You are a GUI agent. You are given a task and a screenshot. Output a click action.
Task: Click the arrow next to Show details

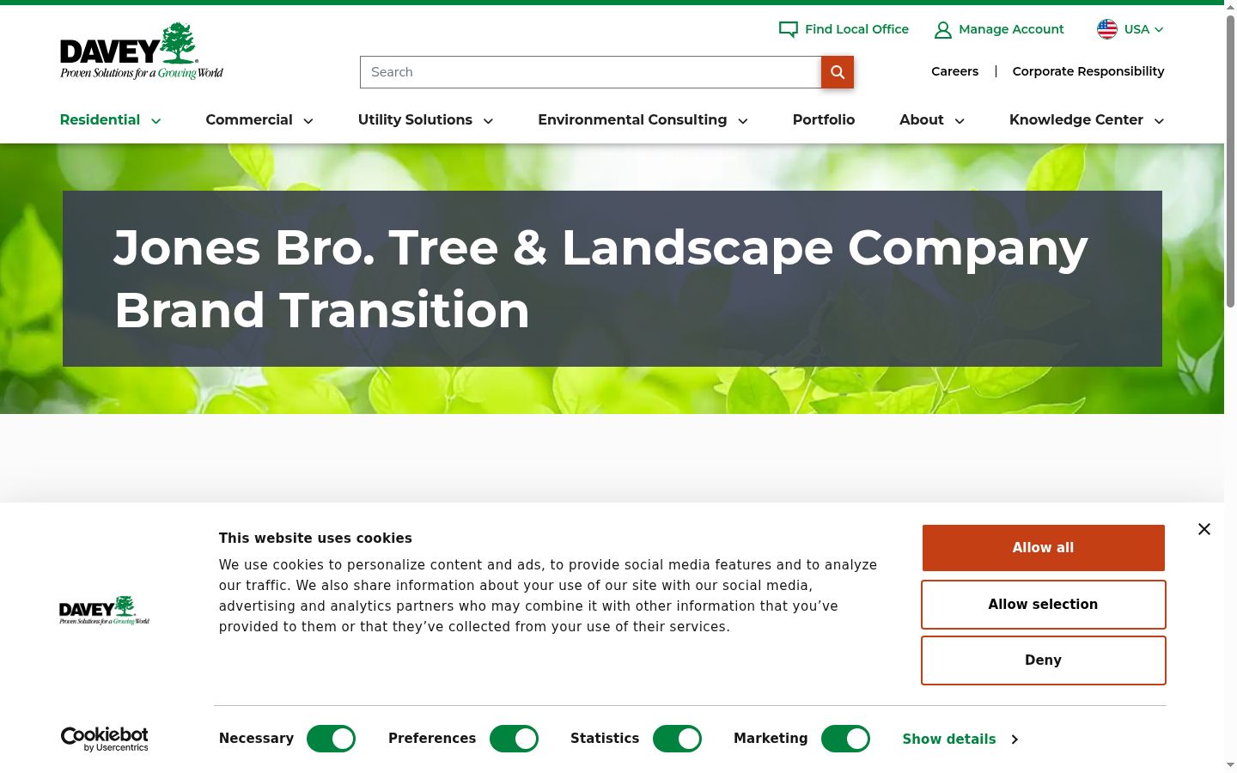coord(1015,740)
